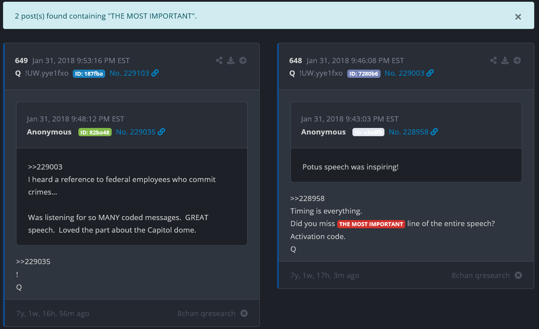Select the blue ID: 187fba badge
Viewport: 539px width, 329px height.
(x=89, y=73)
